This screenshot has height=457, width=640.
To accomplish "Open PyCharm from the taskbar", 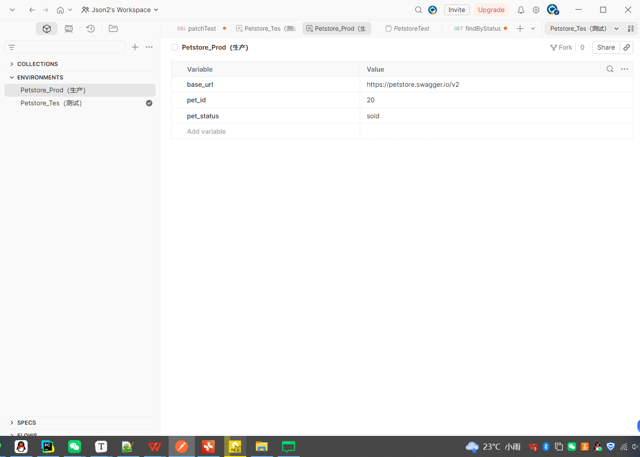I will point(48,447).
